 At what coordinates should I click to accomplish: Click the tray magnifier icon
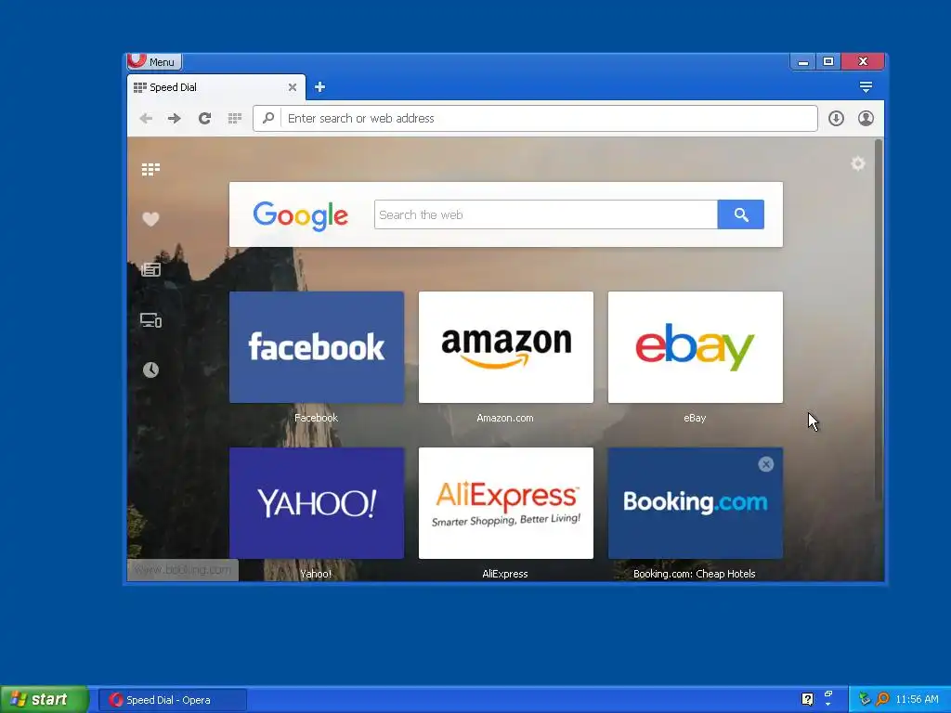[x=882, y=699]
